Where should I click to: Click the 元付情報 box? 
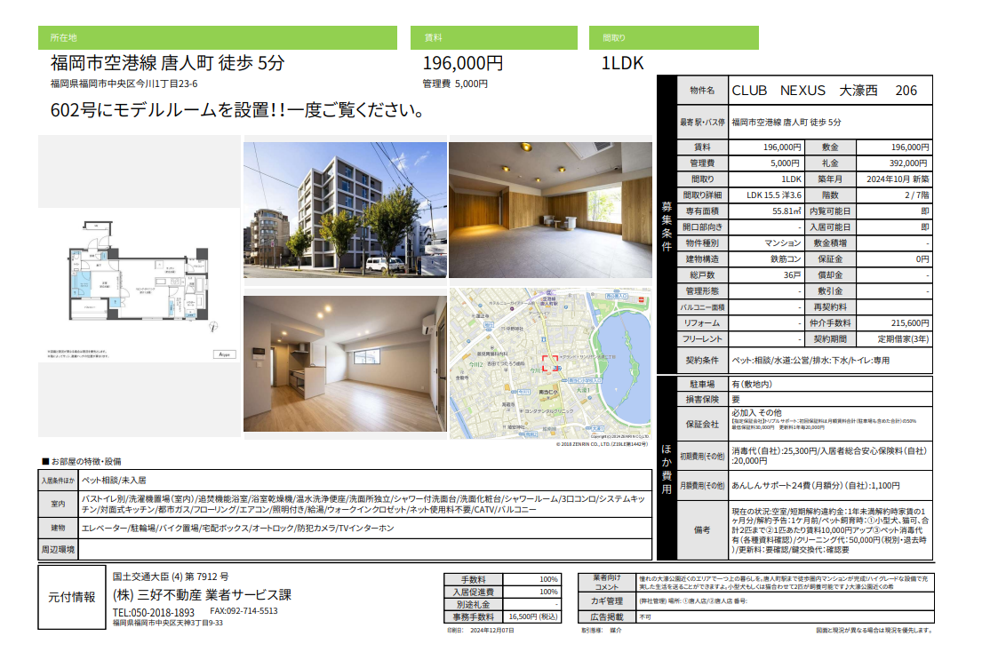(x=72, y=597)
